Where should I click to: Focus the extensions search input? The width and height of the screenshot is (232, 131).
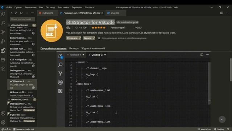click(x=22, y=19)
